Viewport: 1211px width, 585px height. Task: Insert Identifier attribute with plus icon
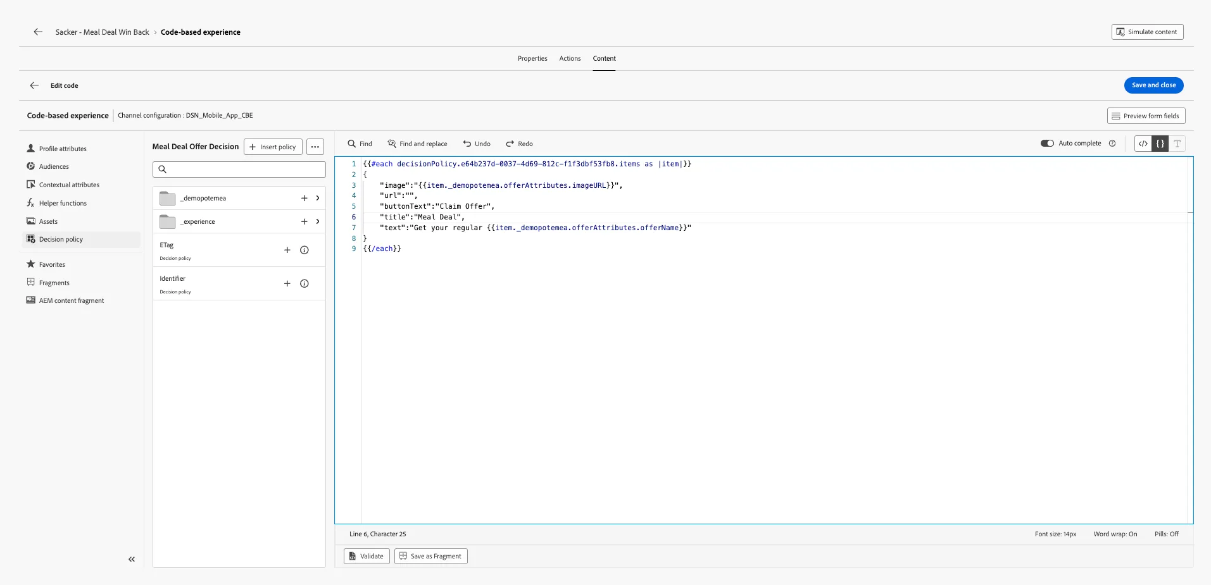click(x=287, y=283)
